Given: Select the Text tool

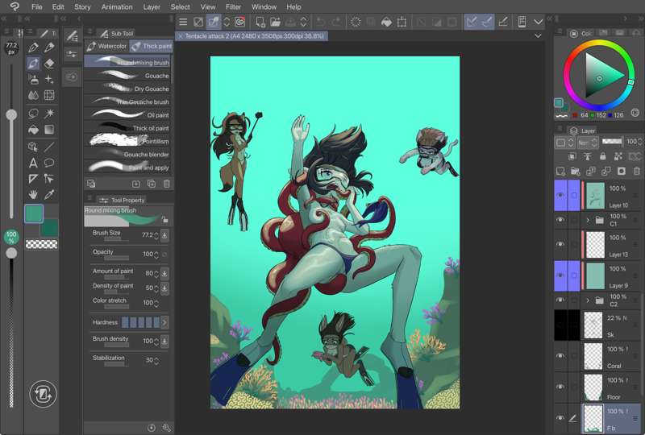Looking at the screenshot, I should [33, 163].
